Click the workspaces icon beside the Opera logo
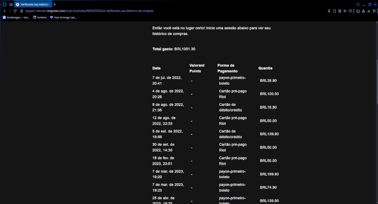Viewport: 378px width, 204px height. click(11, 4)
